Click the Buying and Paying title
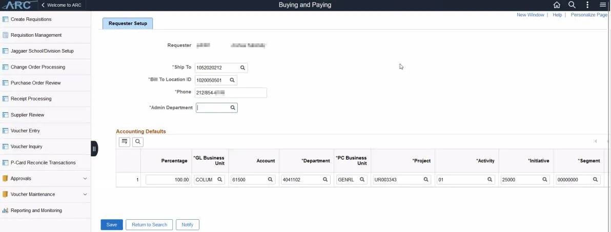The image size is (611, 232). coord(305,5)
